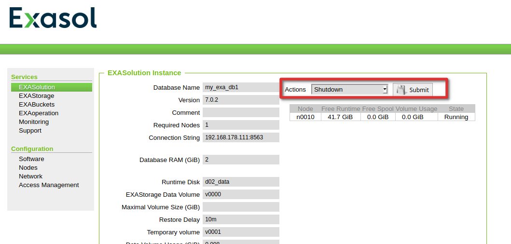Click the Free Runtime column header
The height and width of the screenshot is (244, 511).
(x=341, y=109)
